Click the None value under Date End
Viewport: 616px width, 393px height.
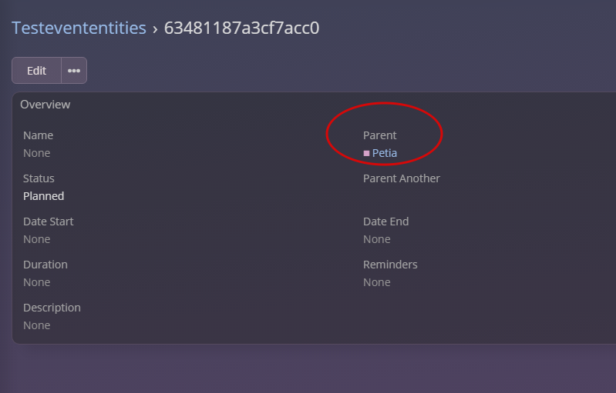click(376, 239)
